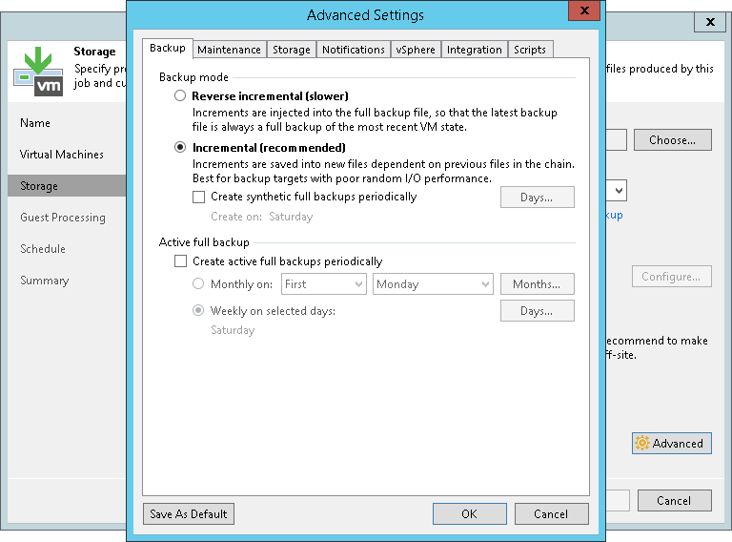Select Monthly on radio button
The height and width of the screenshot is (542, 732).
[198, 283]
